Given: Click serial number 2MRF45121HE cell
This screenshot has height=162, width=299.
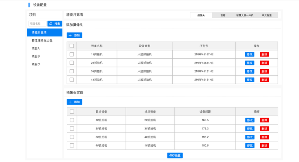Looking at the screenshot, I should [x=204, y=71].
